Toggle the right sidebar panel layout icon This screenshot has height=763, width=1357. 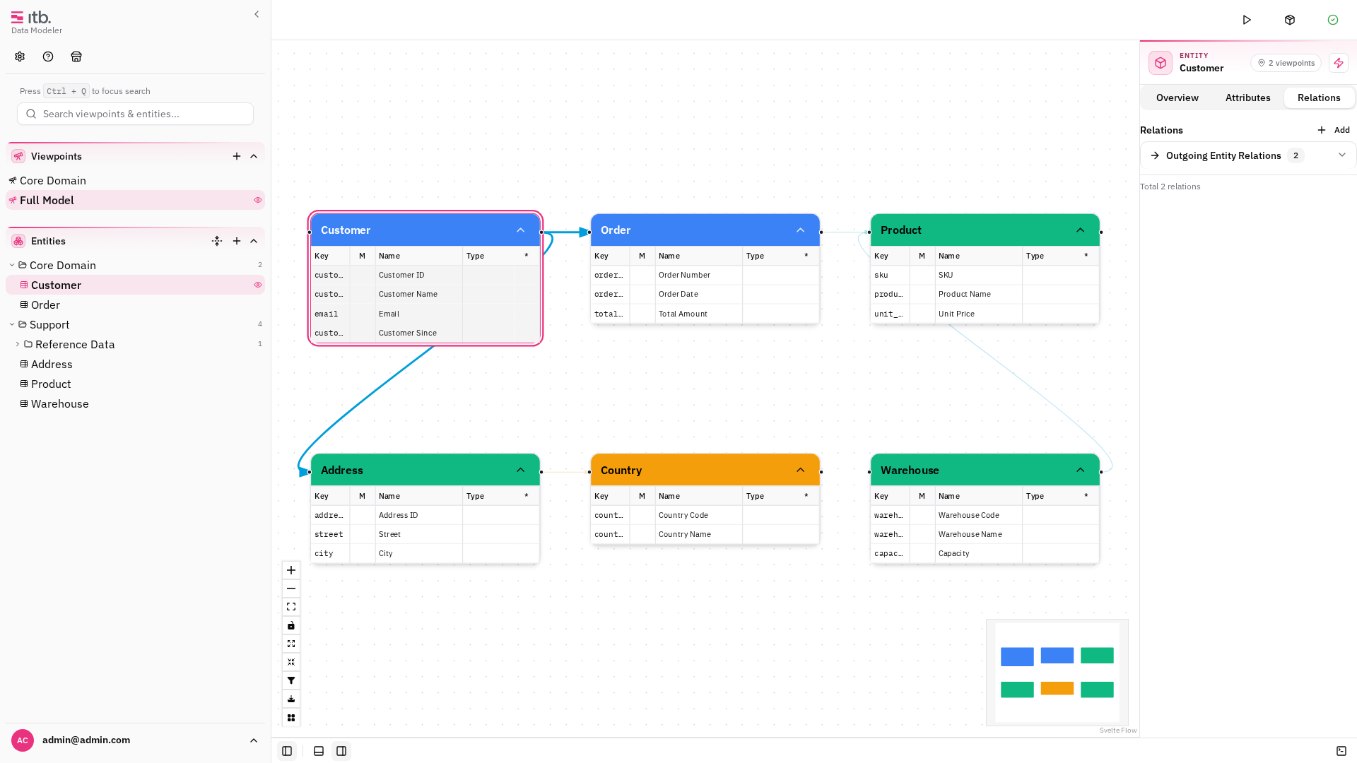(341, 751)
